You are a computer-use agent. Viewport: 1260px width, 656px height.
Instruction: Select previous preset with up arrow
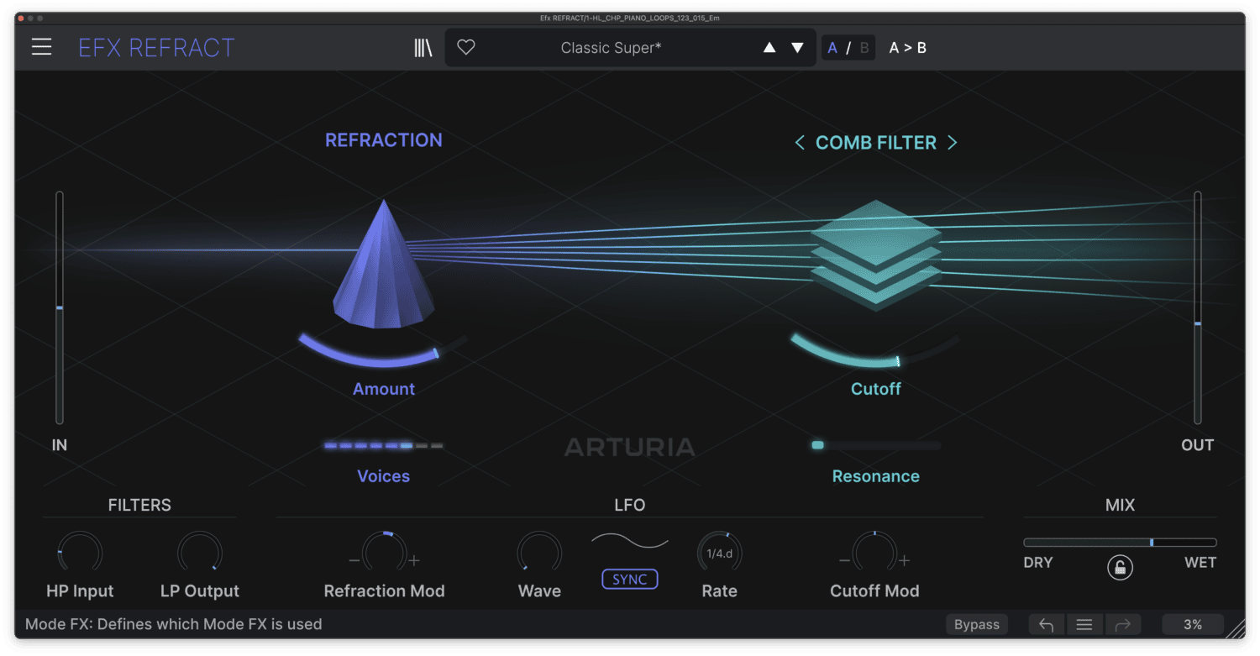tap(769, 48)
